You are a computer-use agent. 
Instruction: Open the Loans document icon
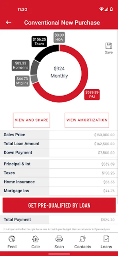(x=106, y=239)
